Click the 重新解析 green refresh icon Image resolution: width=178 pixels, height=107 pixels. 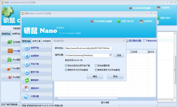click(27, 80)
